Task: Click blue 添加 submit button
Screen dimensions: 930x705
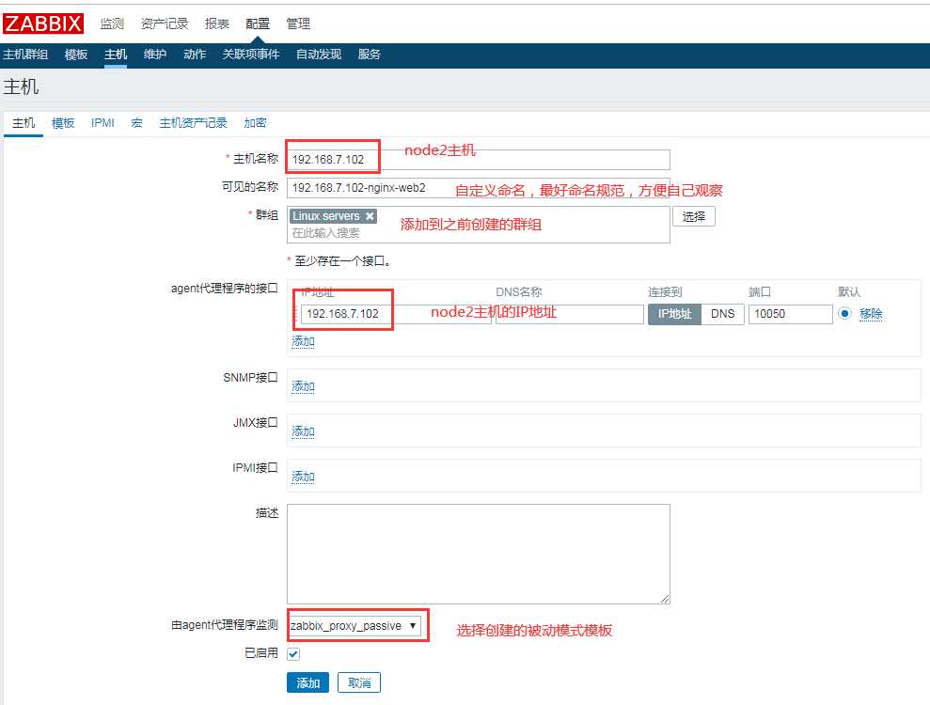Action: pos(307,683)
